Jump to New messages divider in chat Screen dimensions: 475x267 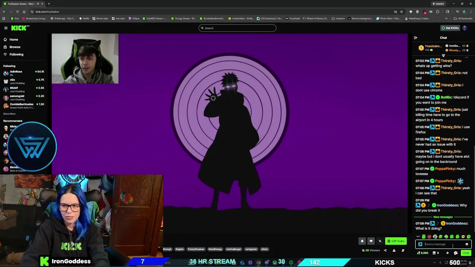coord(443,217)
